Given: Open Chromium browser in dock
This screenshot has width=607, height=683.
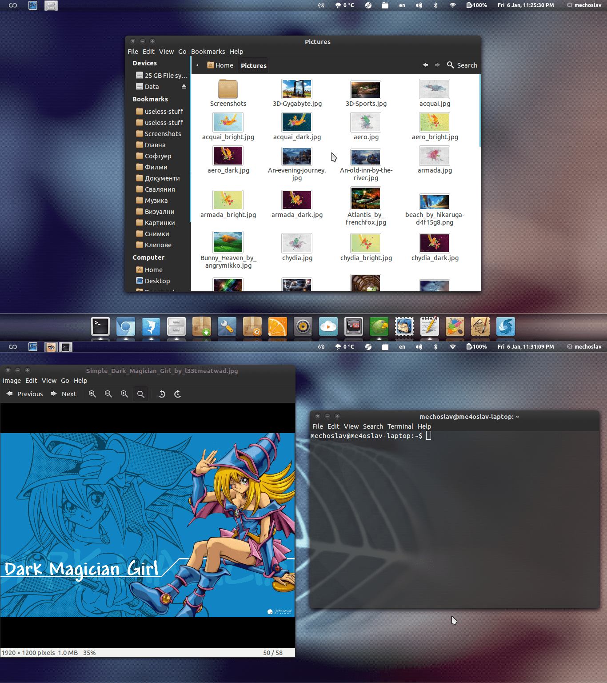Looking at the screenshot, I should point(126,326).
